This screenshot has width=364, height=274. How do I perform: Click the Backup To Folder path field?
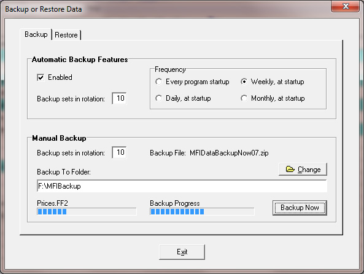[182, 186]
